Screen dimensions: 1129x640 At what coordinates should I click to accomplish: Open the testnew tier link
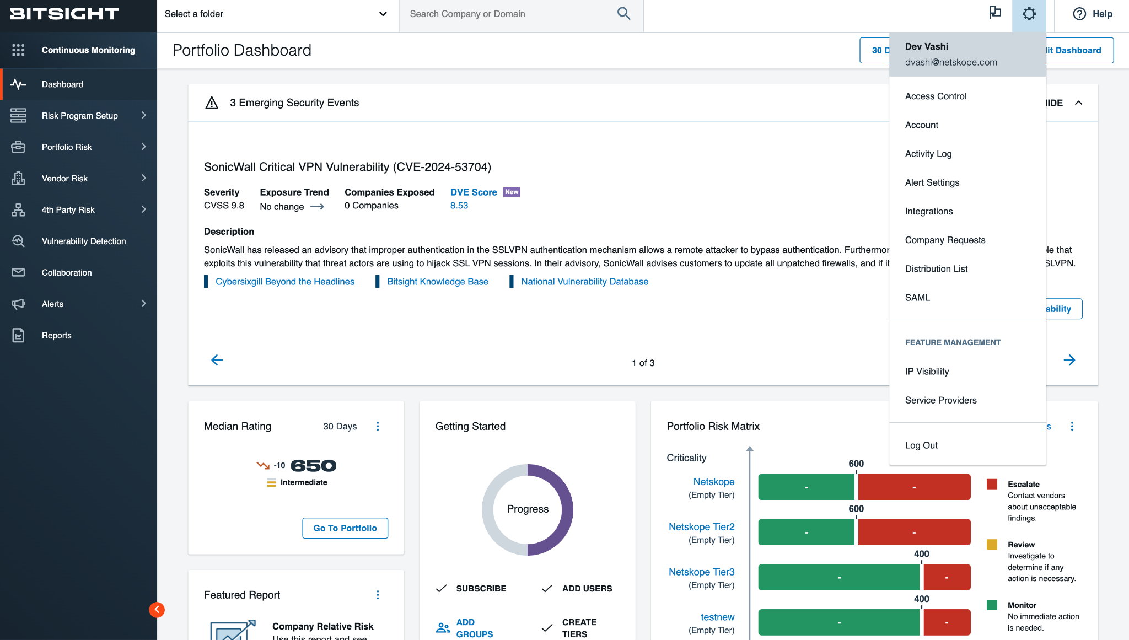pyautogui.click(x=717, y=617)
